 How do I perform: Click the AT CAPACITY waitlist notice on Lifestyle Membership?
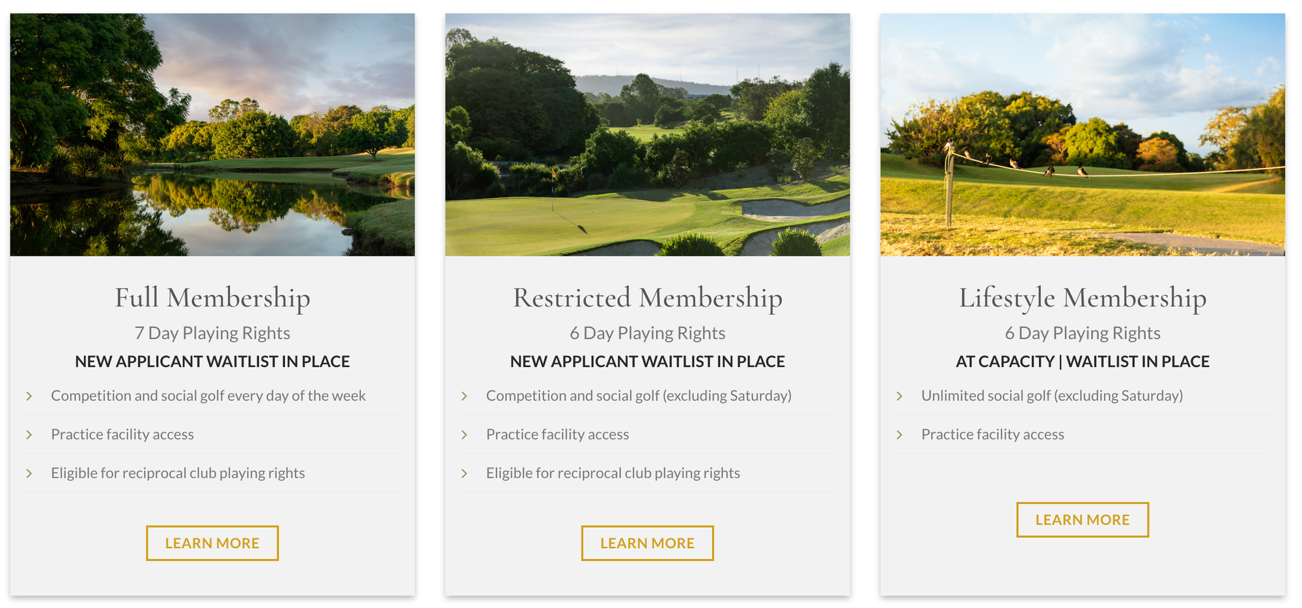(x=1083, y=361)
